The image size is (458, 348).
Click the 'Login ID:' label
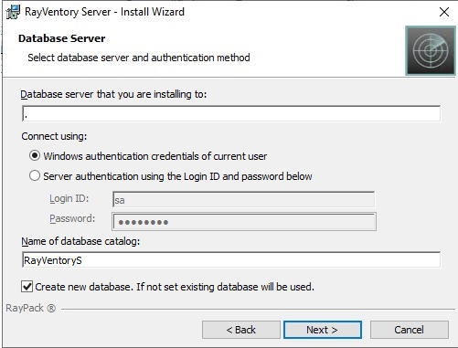69,198
